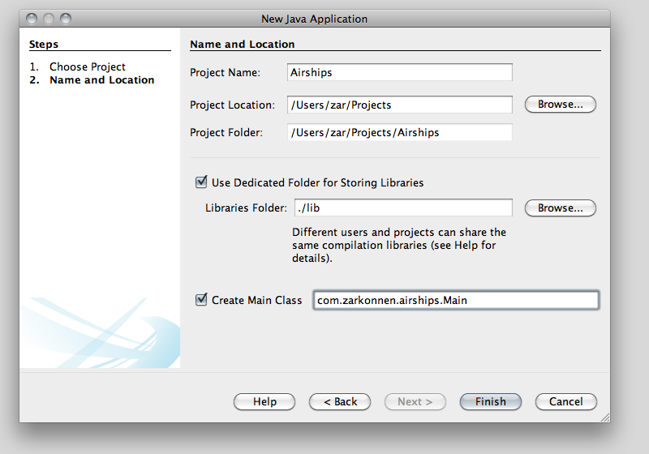649x454 pixels.
Task: Click the Project Name field containing Airships
Action: (399, 72)
